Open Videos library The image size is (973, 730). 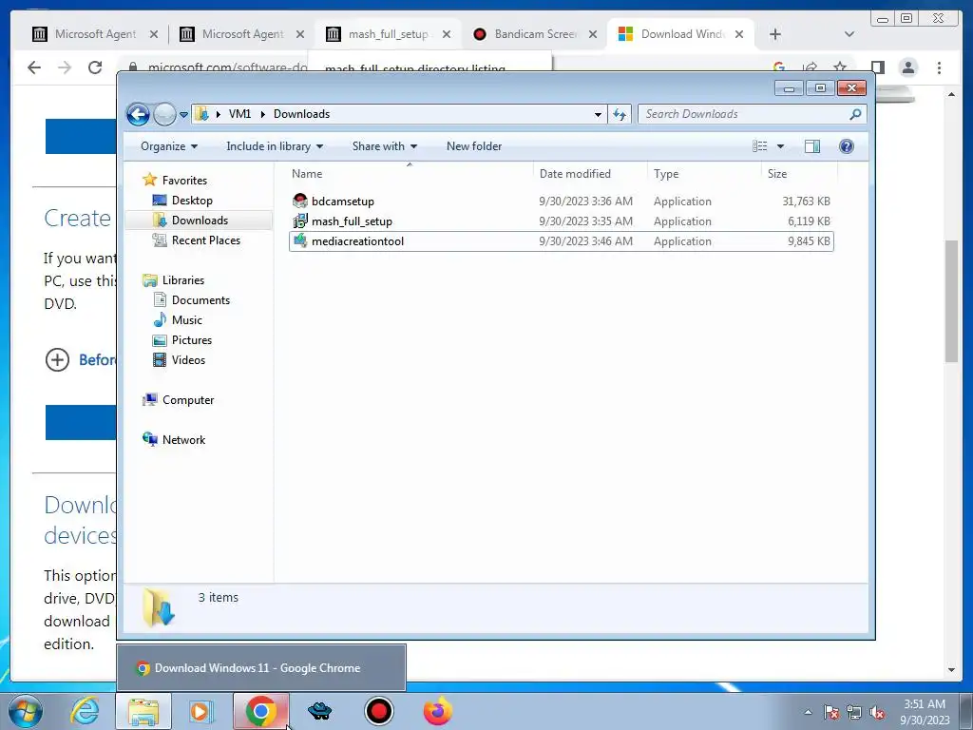[x=188, y=360]
